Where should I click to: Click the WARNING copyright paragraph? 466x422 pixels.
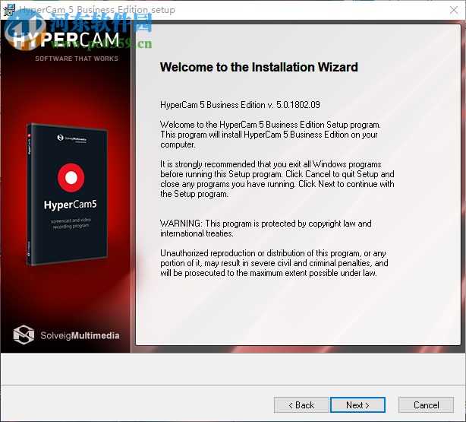click(x=266, y=228)
